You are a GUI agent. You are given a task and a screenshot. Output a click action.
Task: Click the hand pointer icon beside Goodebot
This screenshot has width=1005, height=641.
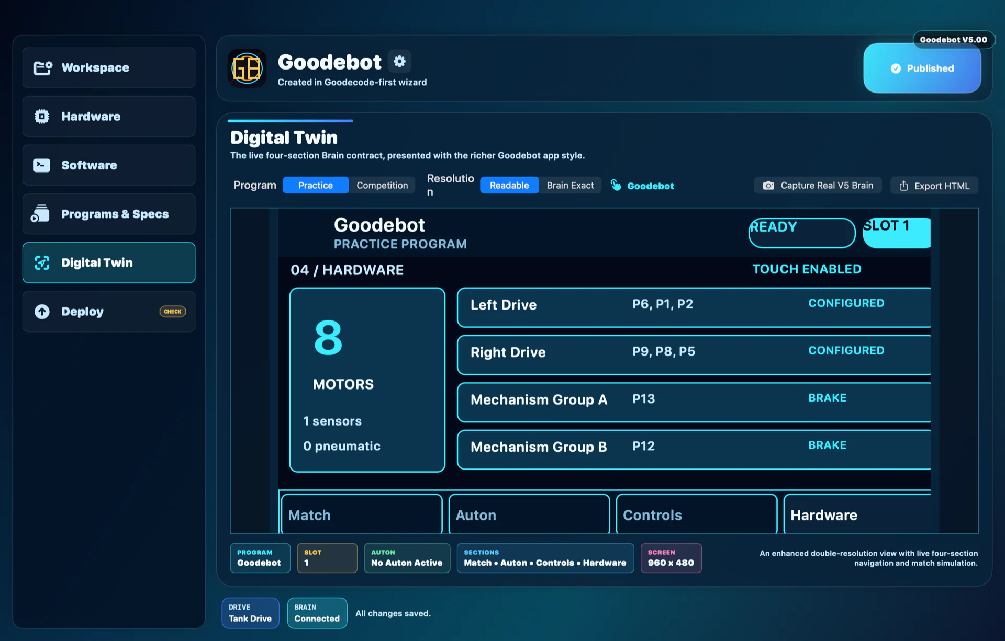(x=616, y=185)
